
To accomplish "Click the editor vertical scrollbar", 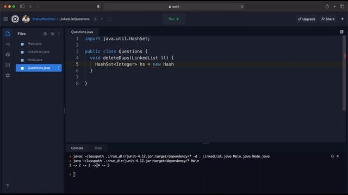I will point(344,73).
